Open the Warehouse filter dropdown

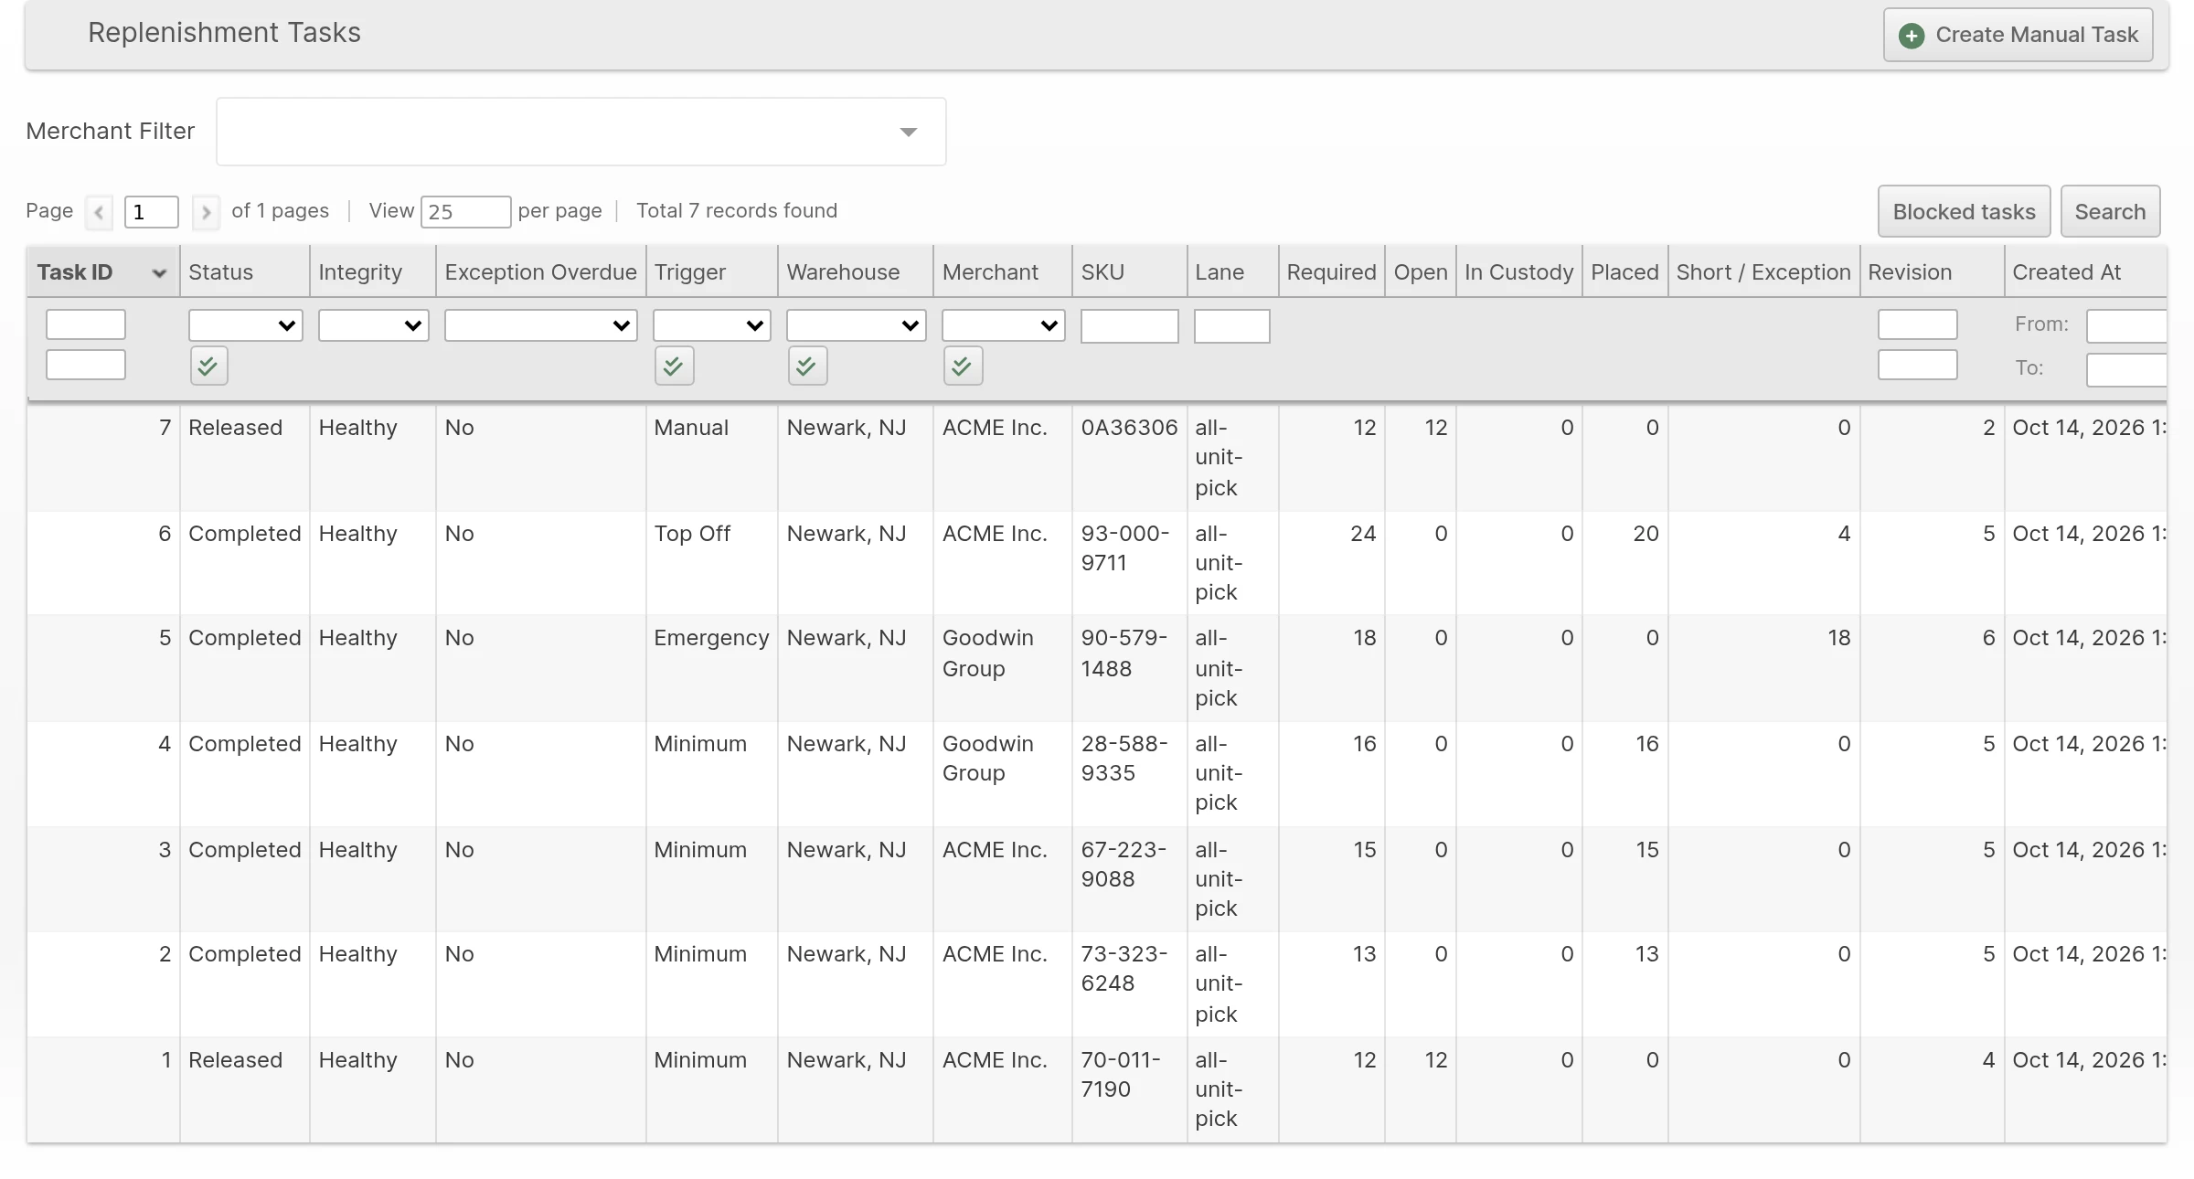pyautogui.click(x=856, y=325)
